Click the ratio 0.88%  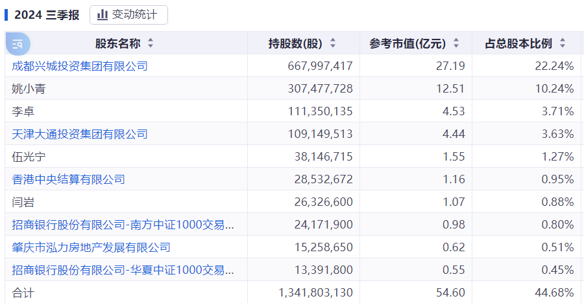click(x=557, y=202)
